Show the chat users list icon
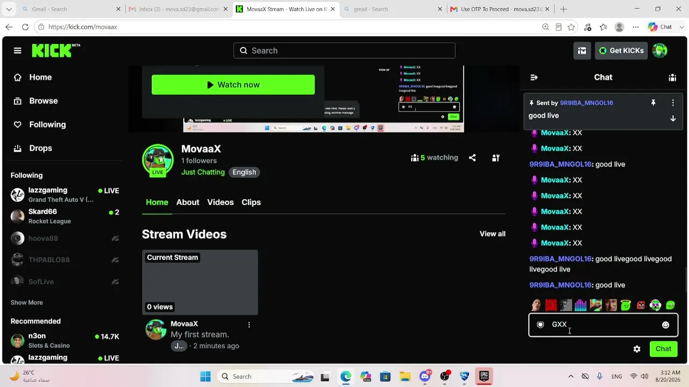The height and width of the screenshot is (387, 689). coord(672,77)
